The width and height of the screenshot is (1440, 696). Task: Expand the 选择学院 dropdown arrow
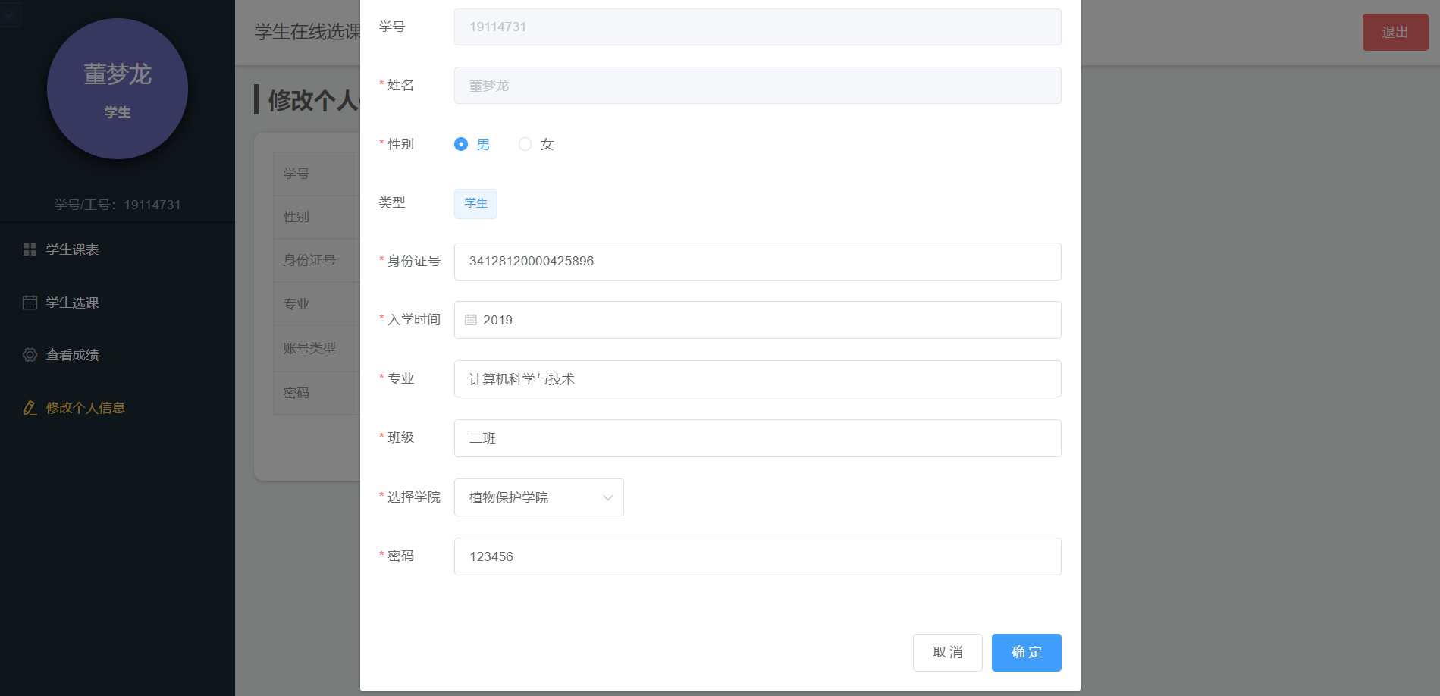(x=607, y=498)
